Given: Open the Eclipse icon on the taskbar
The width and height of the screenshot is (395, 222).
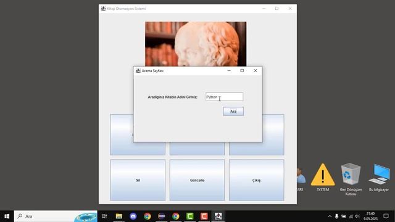Looking at the screenshot, I should pyautogui.click(x=162, y=216).
